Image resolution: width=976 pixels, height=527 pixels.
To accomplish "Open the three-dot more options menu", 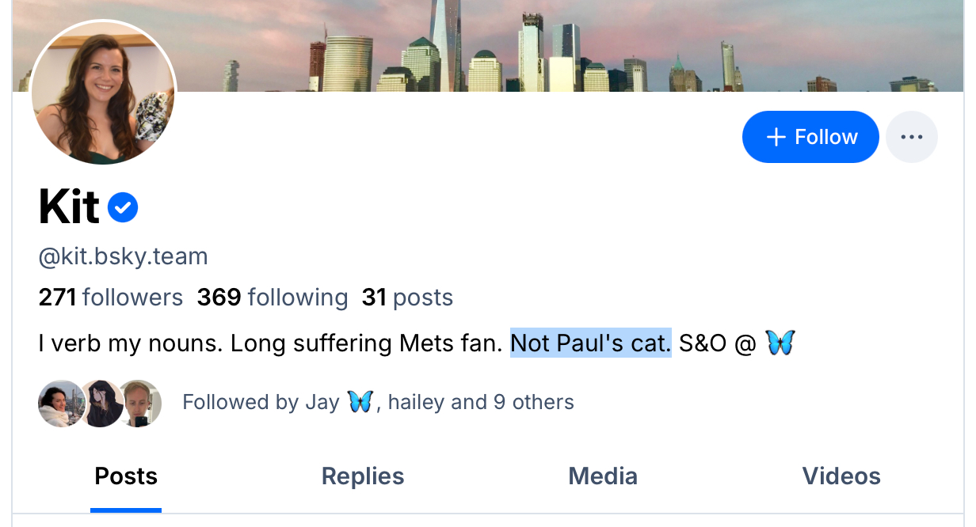I will [911, 137].
